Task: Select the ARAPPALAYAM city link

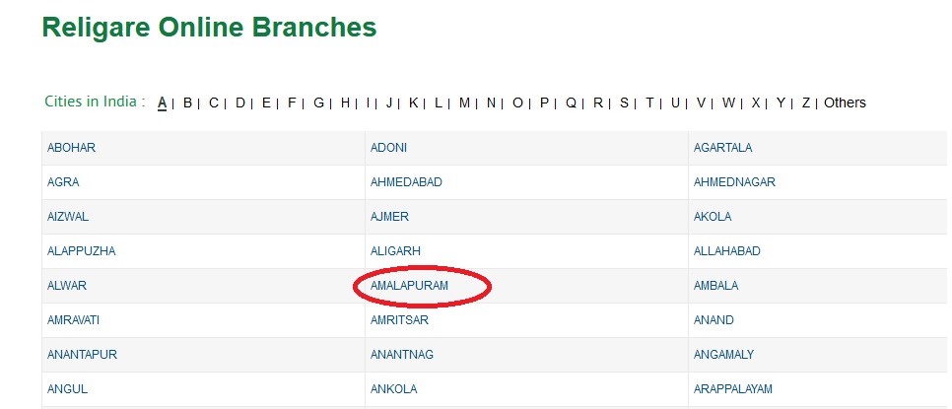Action: (732, 389)
